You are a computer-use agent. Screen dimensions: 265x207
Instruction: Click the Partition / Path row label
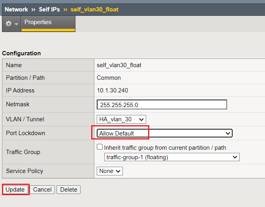pyautogui.click(x=25, y=78)
